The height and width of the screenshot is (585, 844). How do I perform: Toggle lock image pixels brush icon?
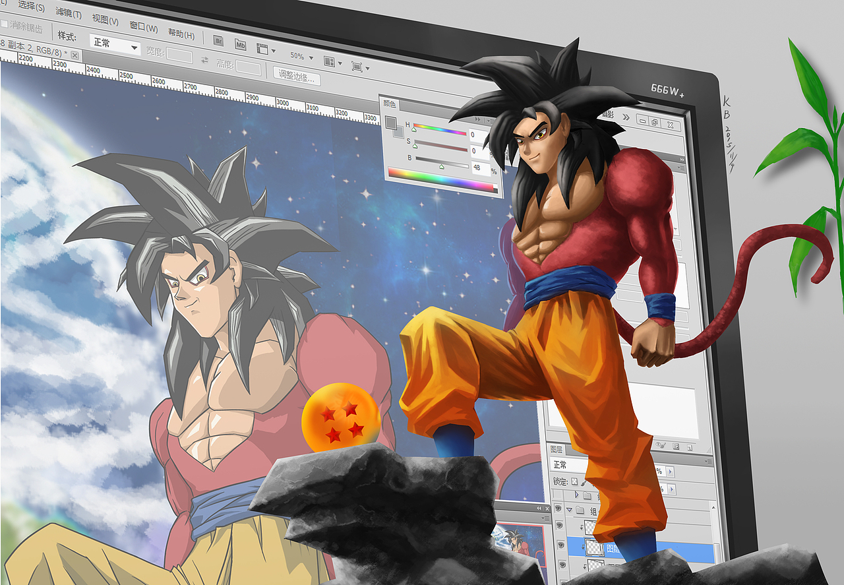coord(583,483)
